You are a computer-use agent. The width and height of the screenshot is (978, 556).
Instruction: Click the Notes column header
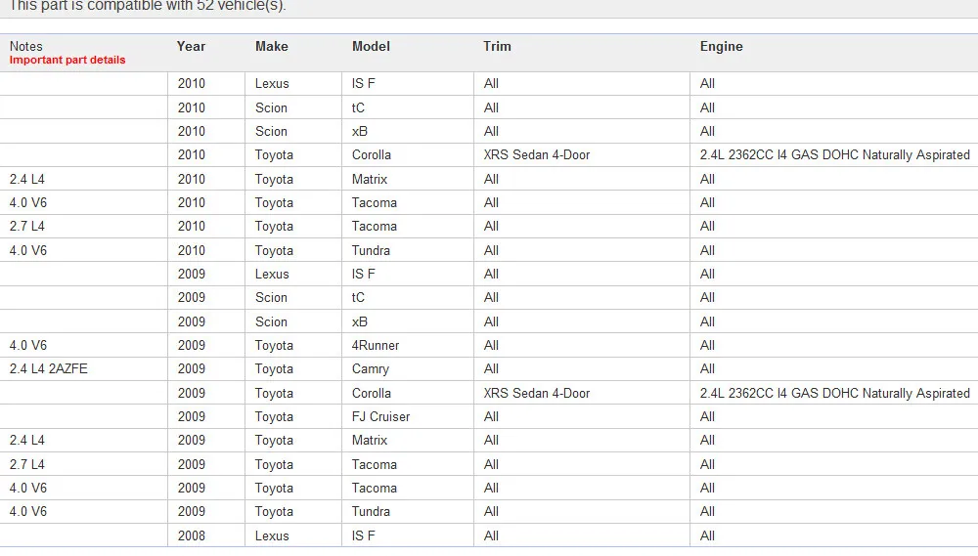click(x=25, y=46)
